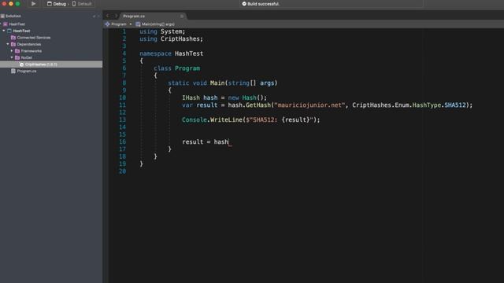Image resolution: width=504 pixels, height=283 pixels.
Task: Click IHash type on line 10
Action: [191, 97]
